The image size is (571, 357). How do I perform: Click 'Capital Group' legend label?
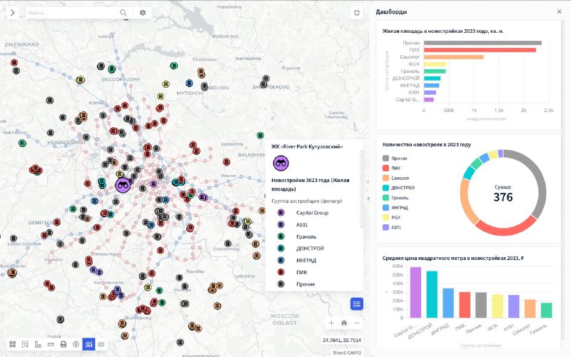coord(312,213)
